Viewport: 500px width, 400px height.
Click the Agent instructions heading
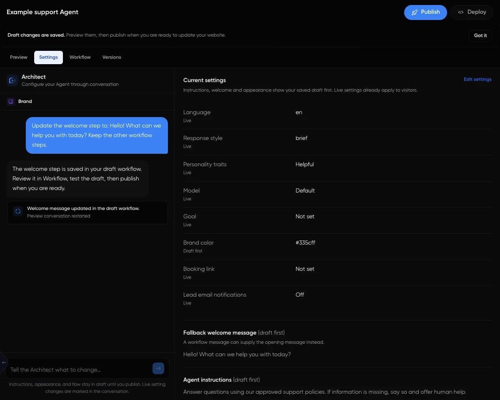point(207,380)
